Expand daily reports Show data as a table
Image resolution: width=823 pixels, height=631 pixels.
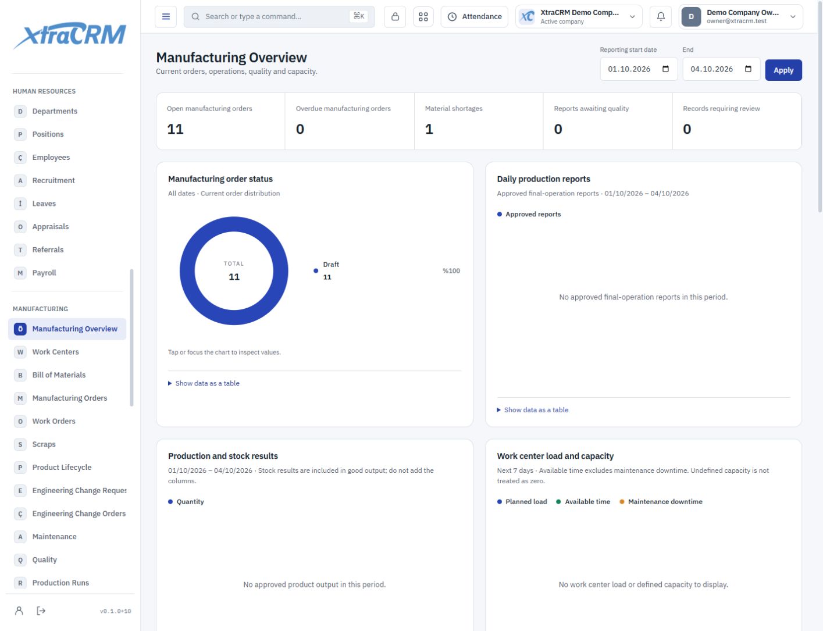click(x=533, y=410)
